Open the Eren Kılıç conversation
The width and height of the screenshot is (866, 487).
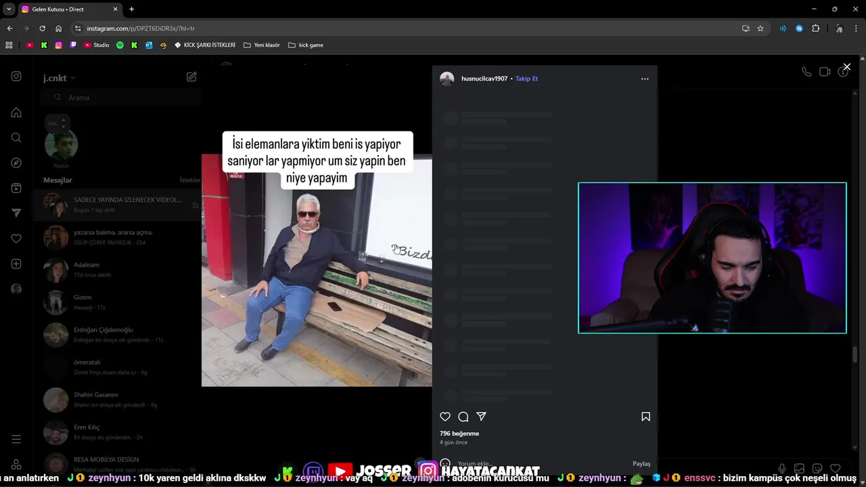tap(117, 432)
